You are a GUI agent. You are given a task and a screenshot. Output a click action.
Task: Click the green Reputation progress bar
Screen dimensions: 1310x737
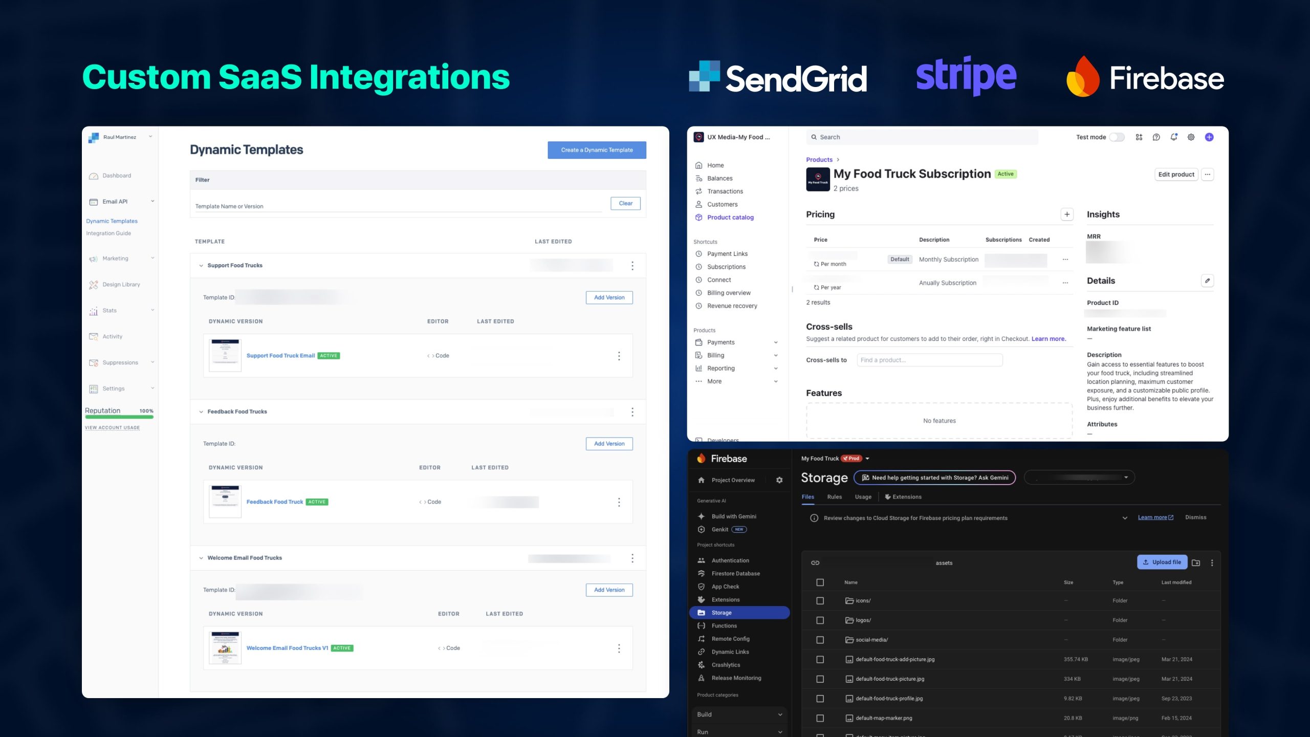click(x=119, y=417)
